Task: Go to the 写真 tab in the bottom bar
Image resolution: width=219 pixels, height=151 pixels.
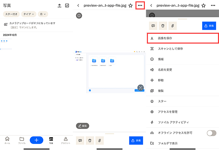Action: 51,140
